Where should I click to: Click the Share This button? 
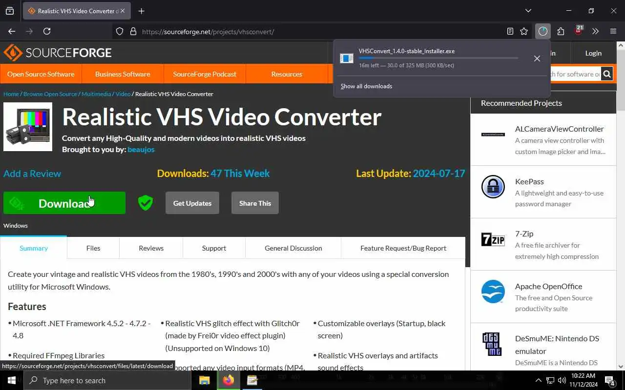point(255,203)
